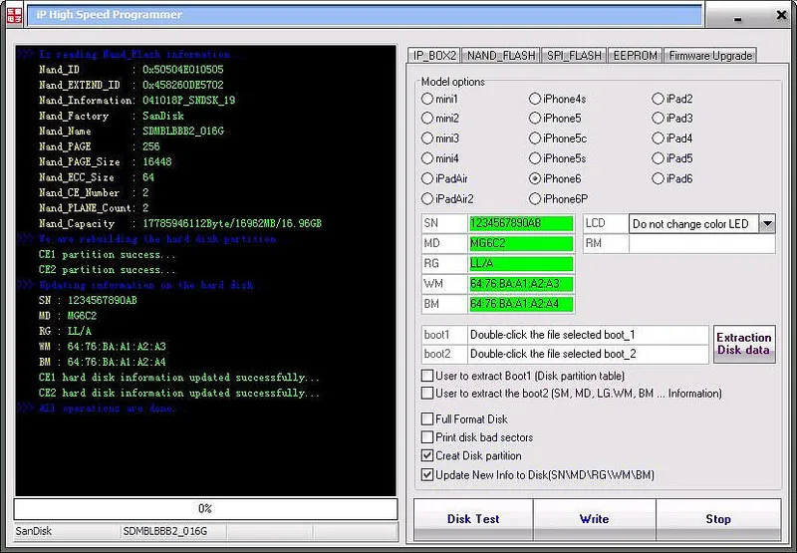Open the Firmware Upgrade tab
797x553 pixels.
pos(710,56)
